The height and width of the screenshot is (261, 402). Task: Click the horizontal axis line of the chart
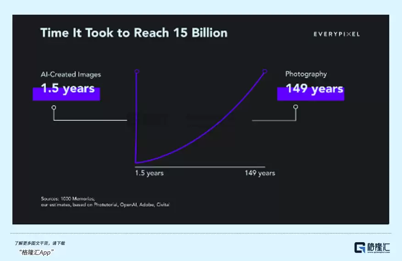[x=200, y=167]
